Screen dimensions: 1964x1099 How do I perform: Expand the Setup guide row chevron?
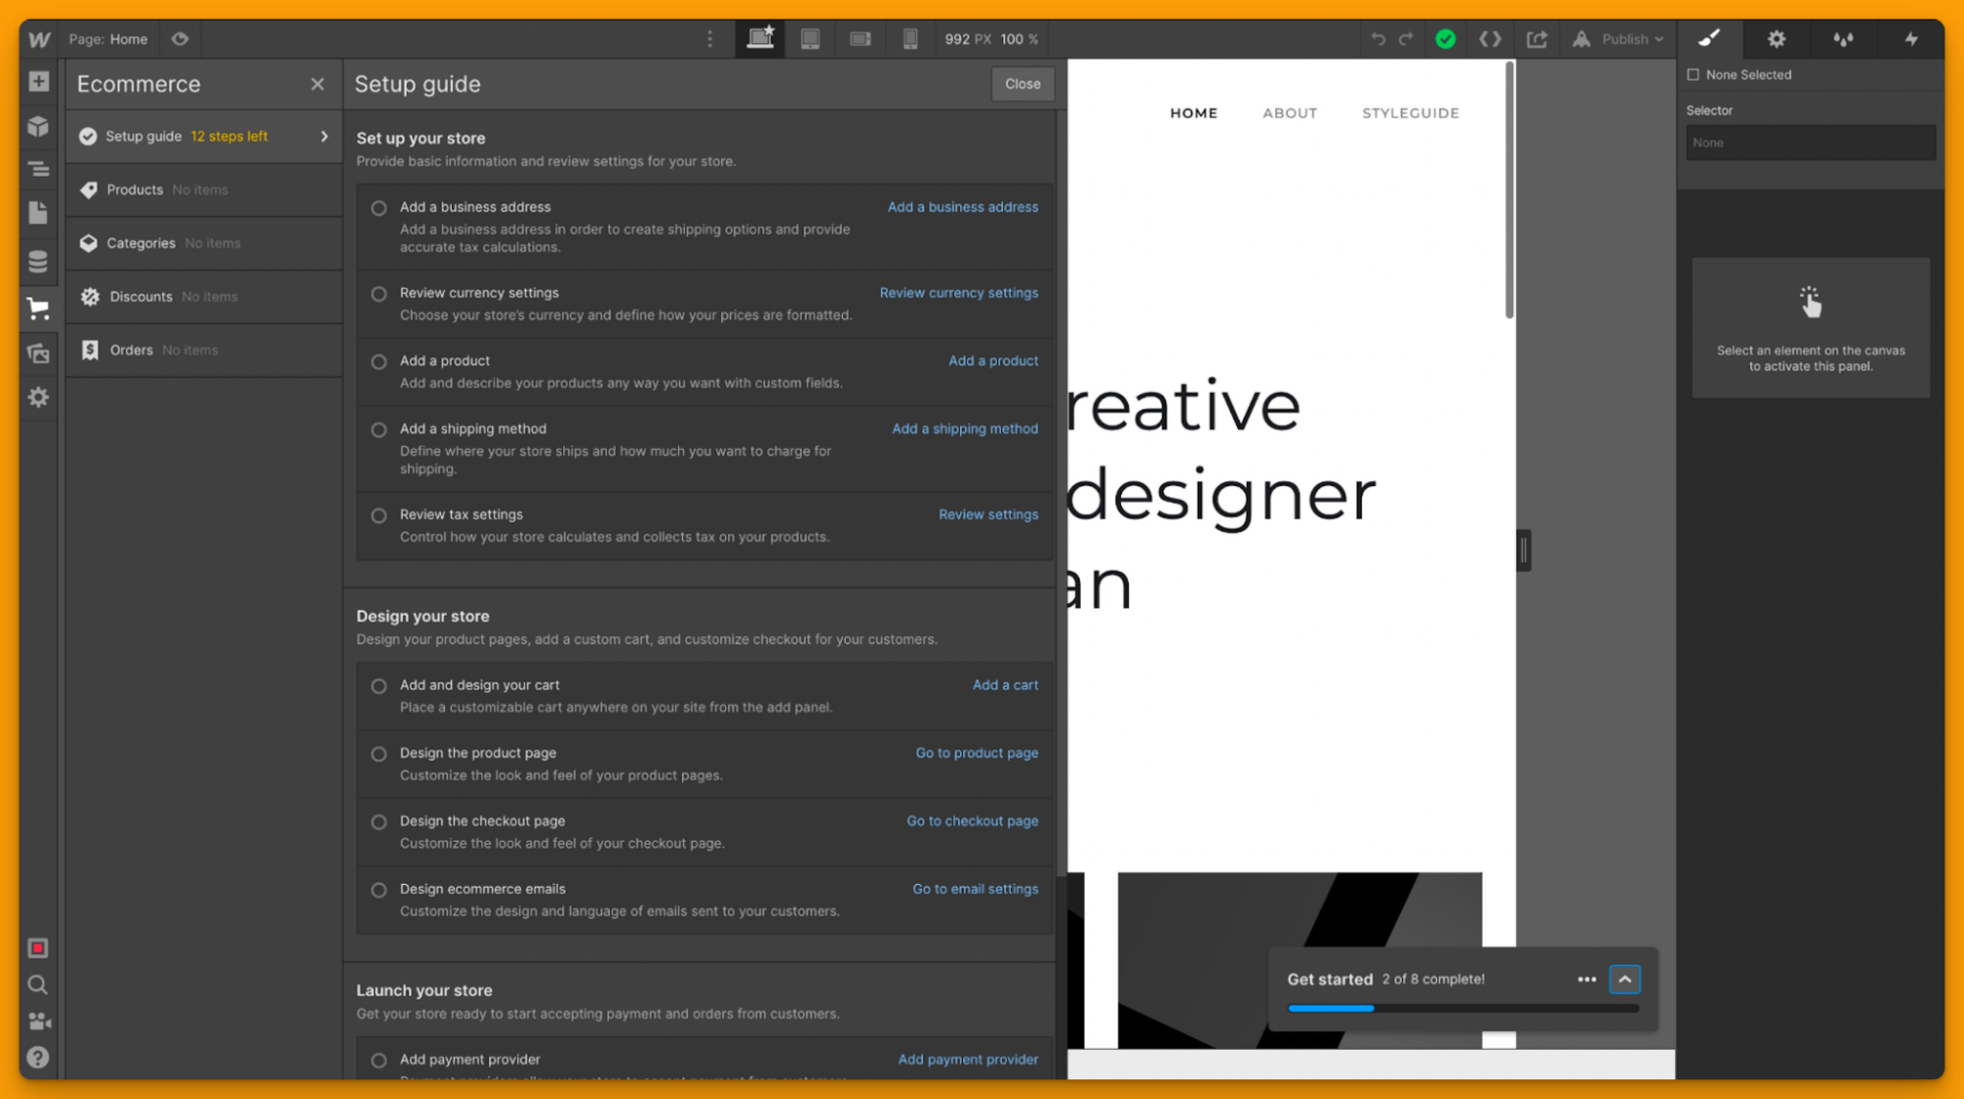pyautogui.click(x=324, y=137)
